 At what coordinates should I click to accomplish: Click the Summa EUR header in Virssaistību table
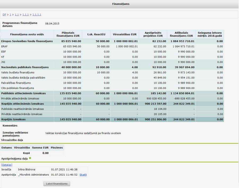[40, 148]
